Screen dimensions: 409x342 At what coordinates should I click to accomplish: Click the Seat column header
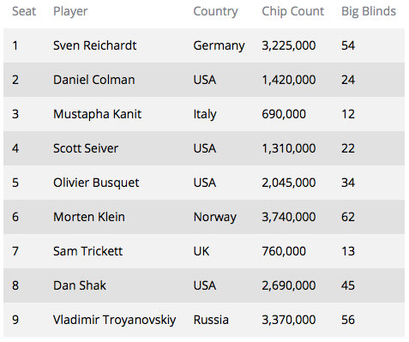pyautogui.click(x=24, y=11)
